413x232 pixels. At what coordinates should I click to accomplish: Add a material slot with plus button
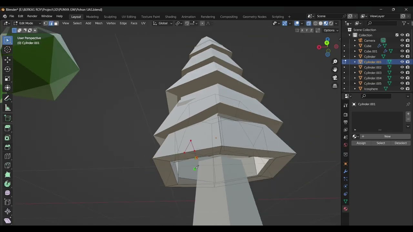[408, 114]
